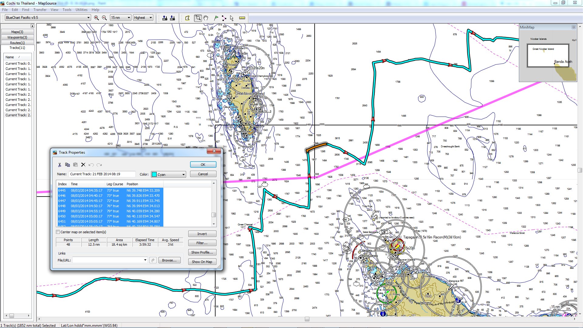Viewport: 583px width, 328px height.
Task: Click the Filter button
Action: point(202,243)
